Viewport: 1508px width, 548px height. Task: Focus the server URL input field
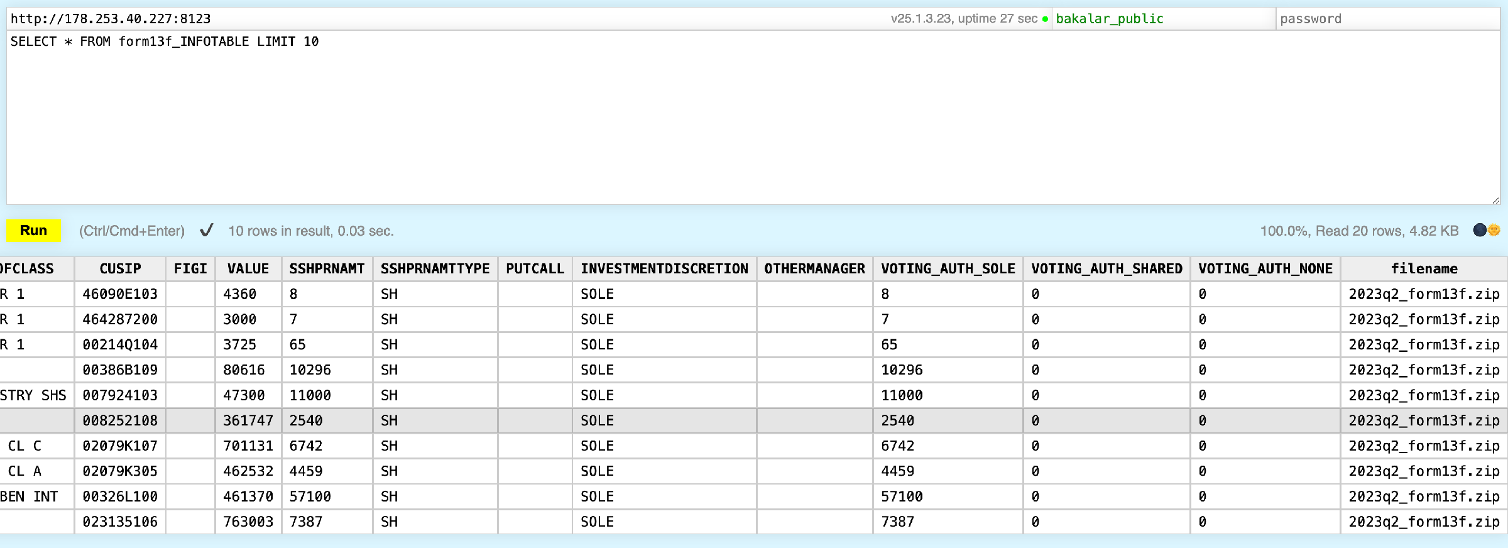[440, 19]
